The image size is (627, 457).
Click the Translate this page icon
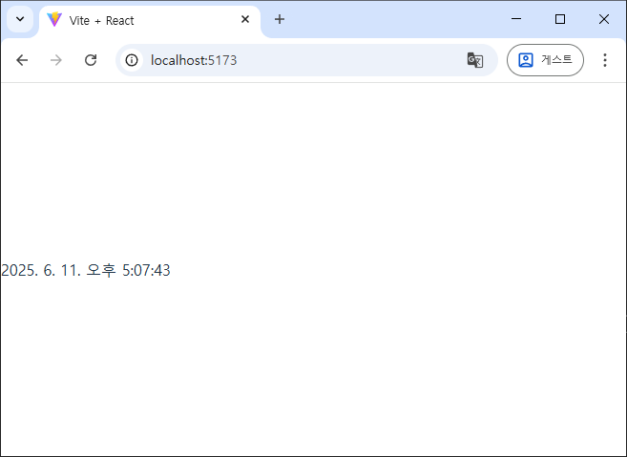[x=474, y=60]
